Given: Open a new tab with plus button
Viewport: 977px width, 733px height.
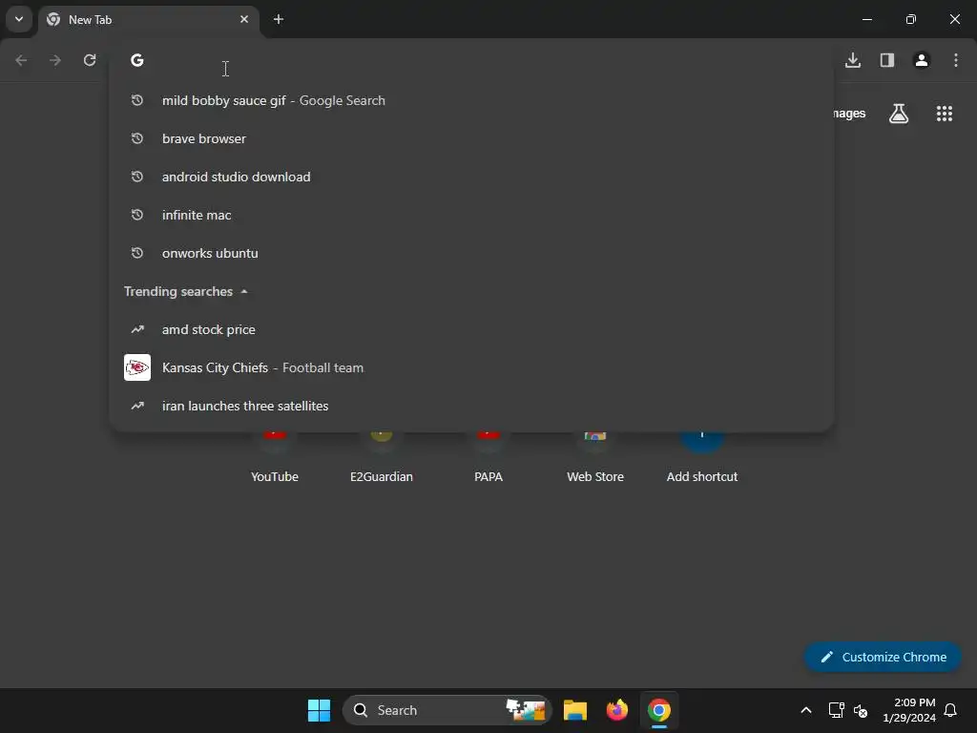Looking at the screenshot, I should click(279, 19).
